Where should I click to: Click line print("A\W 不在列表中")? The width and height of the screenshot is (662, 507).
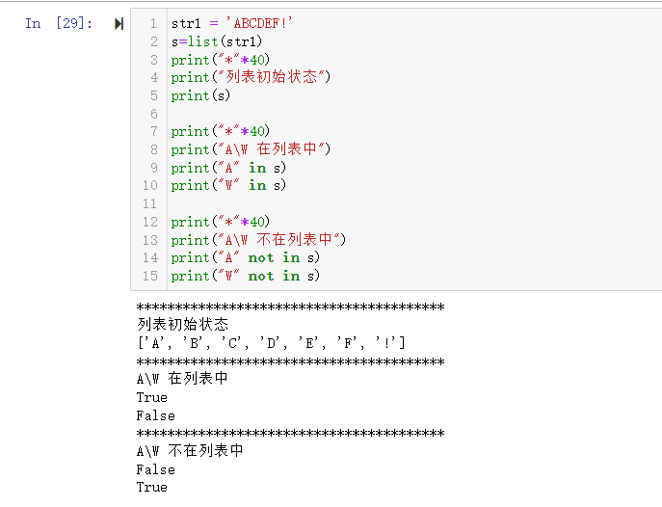258,240
